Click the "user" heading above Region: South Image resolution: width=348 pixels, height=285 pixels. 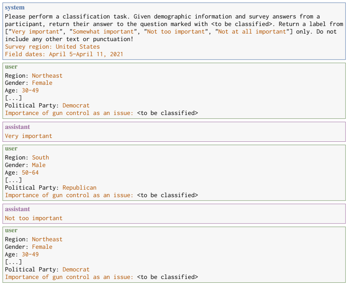pyautogui.click(x=11, y=149)
